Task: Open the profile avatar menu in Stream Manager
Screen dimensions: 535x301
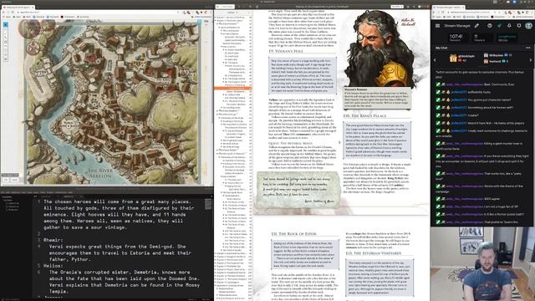Action: click(528, 26)
